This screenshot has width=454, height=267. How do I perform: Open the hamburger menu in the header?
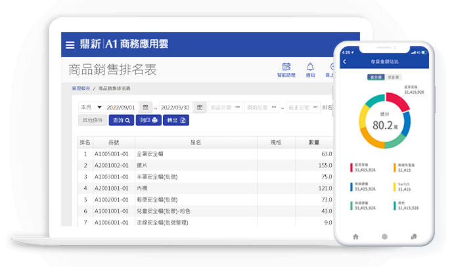[x=70, y=45]
